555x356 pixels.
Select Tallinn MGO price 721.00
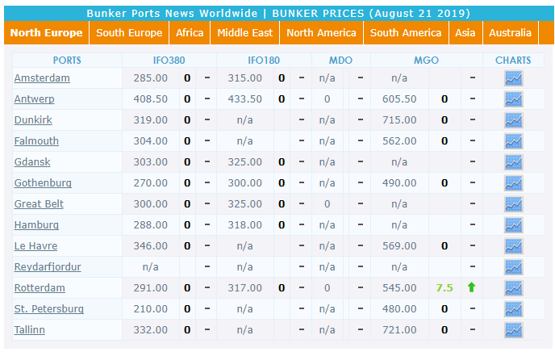(x=399, y=330)
